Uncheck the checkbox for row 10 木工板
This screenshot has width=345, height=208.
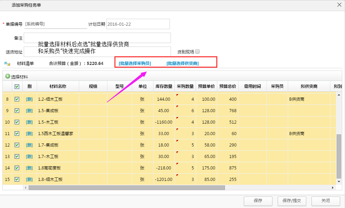[17, 122]
